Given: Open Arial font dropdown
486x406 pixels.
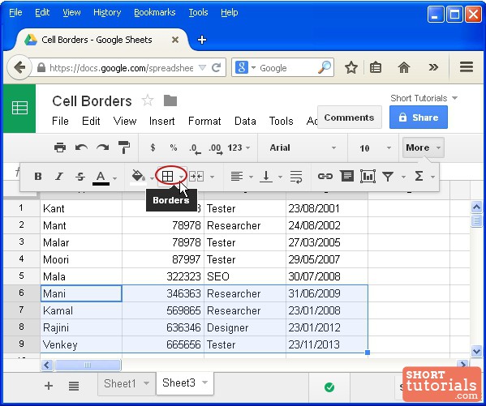Looking at the screenshot, I should (303, 147).
